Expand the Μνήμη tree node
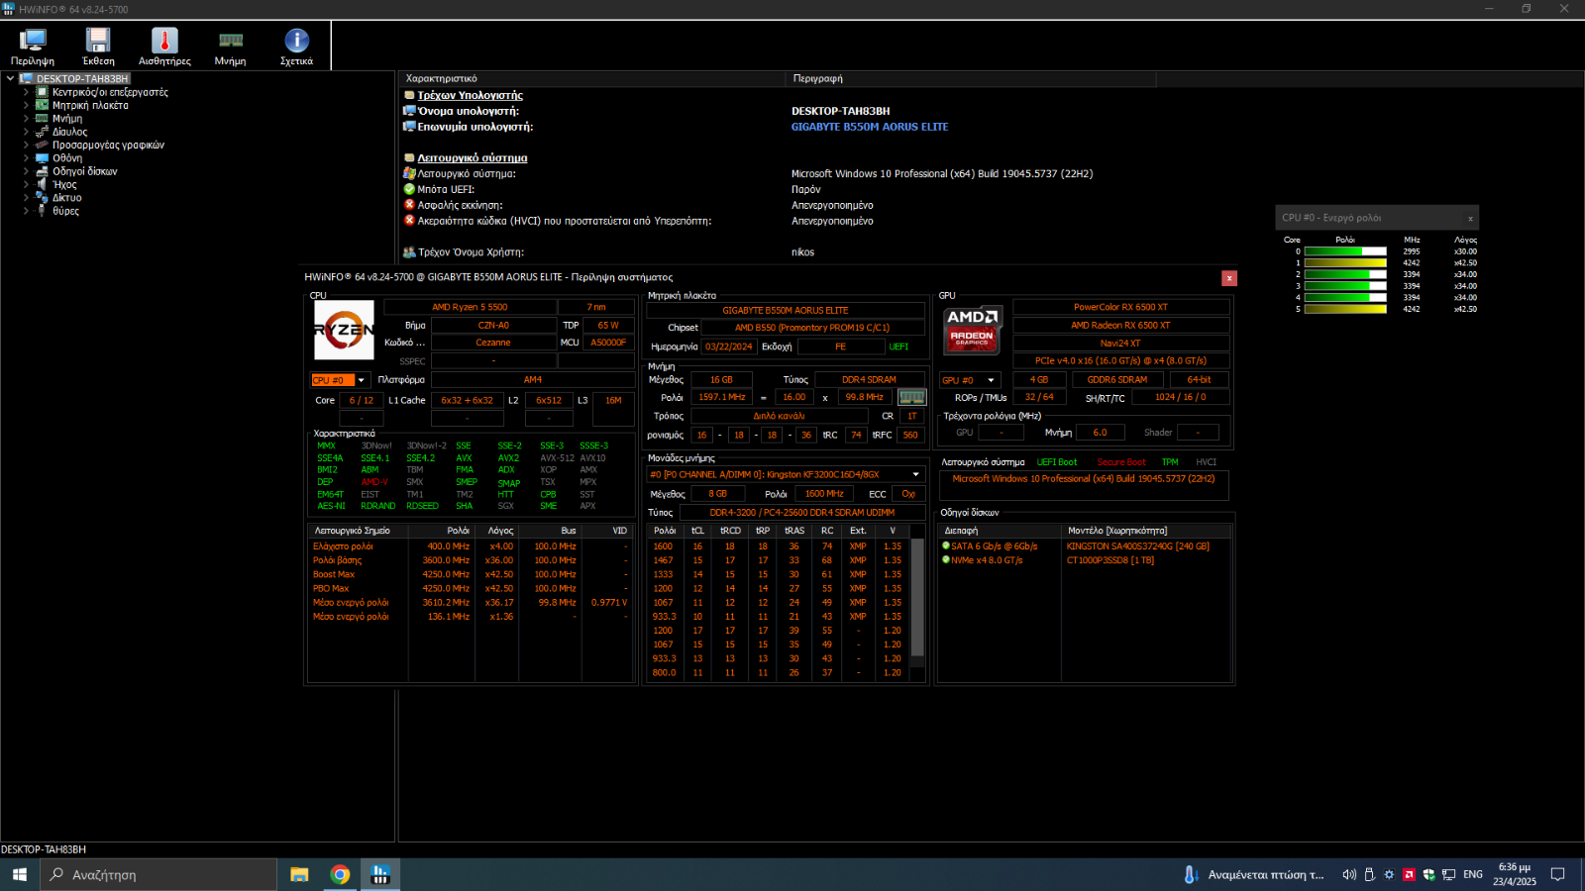Screen dimensions: 1585x891 pyautogui.click(x=26, y=118)
